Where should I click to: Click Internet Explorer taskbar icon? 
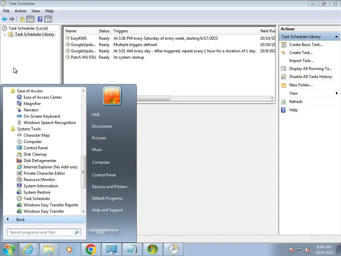tap(29, 249)
